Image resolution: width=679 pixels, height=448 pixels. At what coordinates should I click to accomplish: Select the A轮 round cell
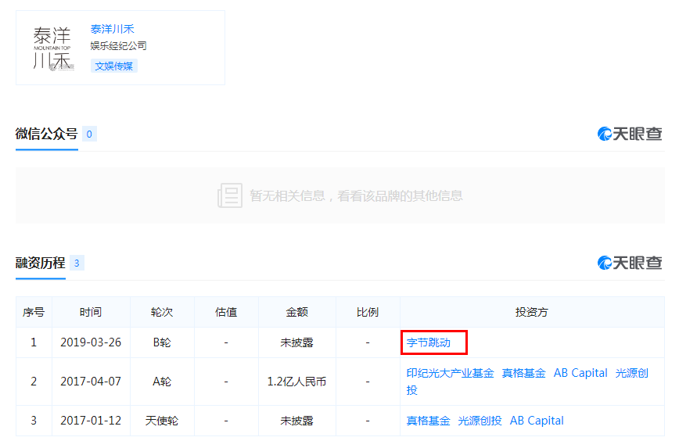[x=162, y=382]
